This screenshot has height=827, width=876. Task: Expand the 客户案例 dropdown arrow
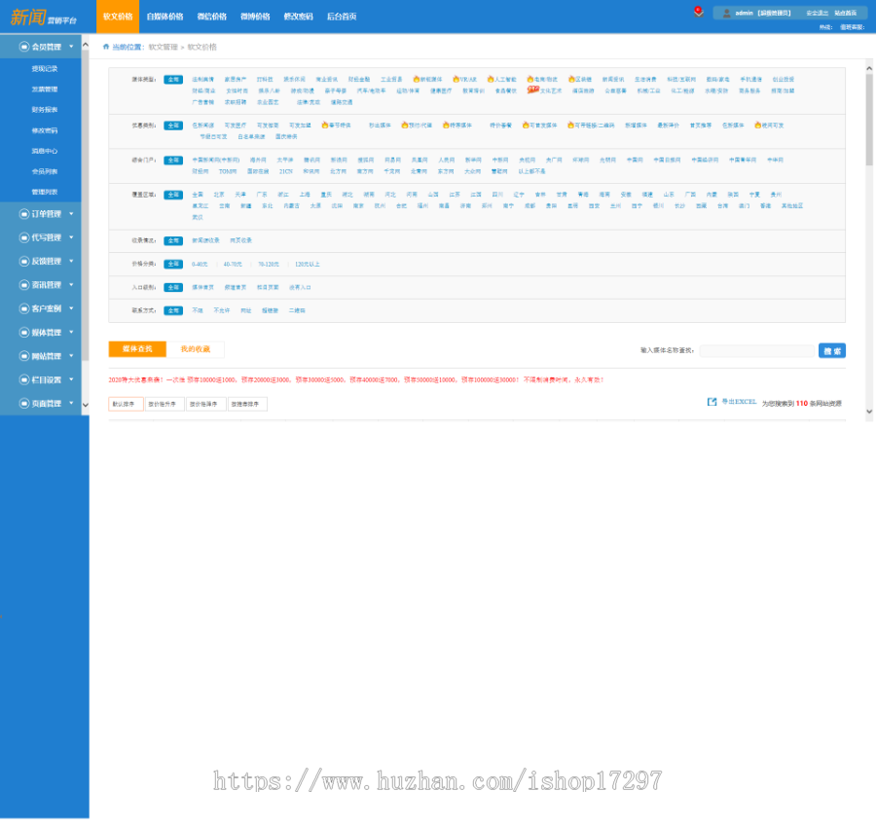pyautogui.click(x=71, y=308)
